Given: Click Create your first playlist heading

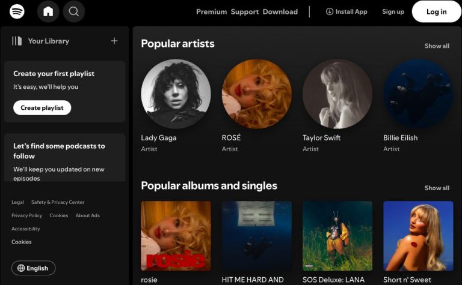Looking at the screenshot, I should 54,74.
